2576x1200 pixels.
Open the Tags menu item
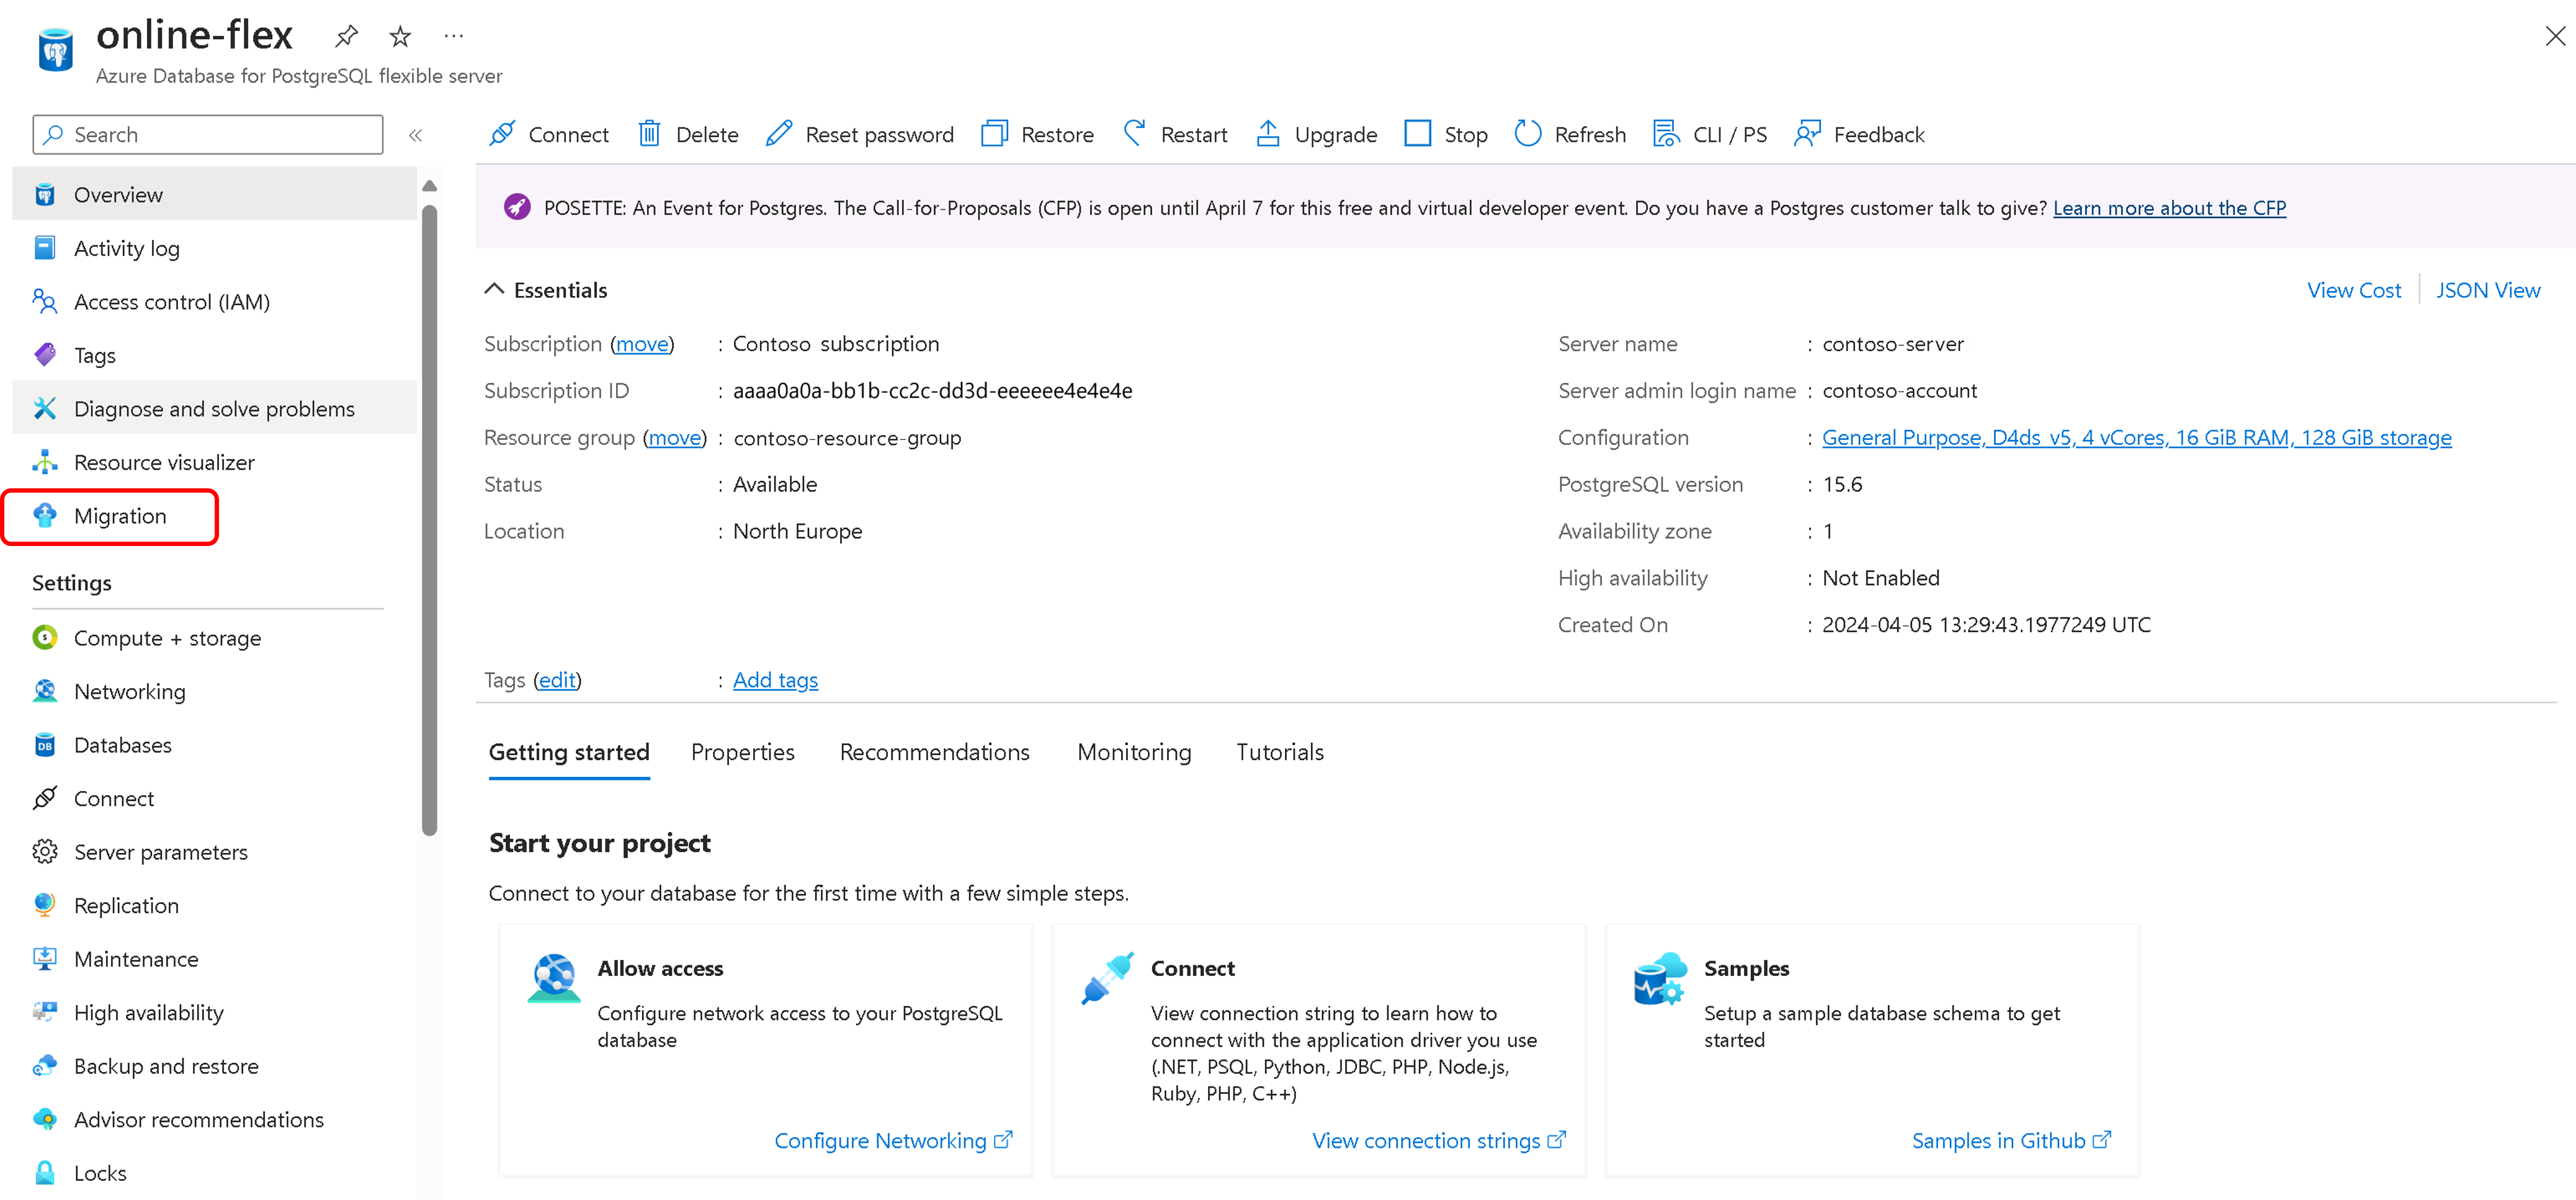pos(215,355)
